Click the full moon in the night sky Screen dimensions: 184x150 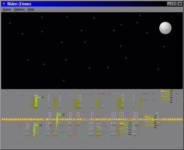coord(165,28)
